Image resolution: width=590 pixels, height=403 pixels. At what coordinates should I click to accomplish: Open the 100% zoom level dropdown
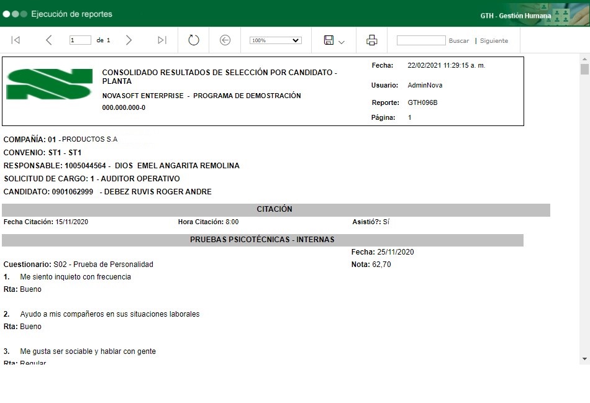(x=275, y=40)
